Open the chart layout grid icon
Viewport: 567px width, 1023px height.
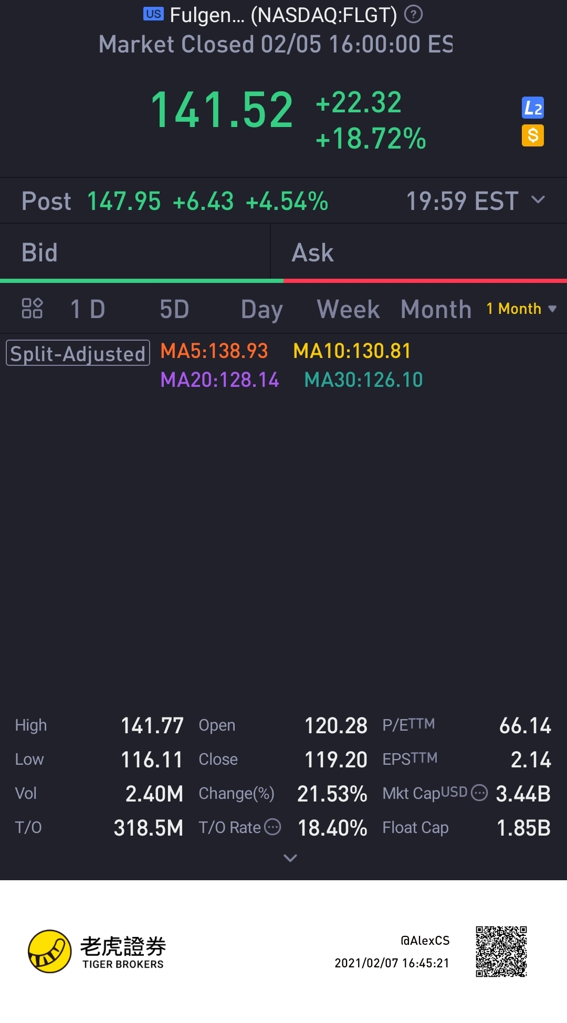coord(32,309)
